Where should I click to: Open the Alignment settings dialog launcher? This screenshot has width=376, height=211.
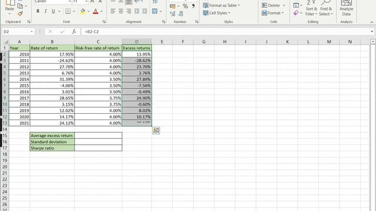point(163,22)
